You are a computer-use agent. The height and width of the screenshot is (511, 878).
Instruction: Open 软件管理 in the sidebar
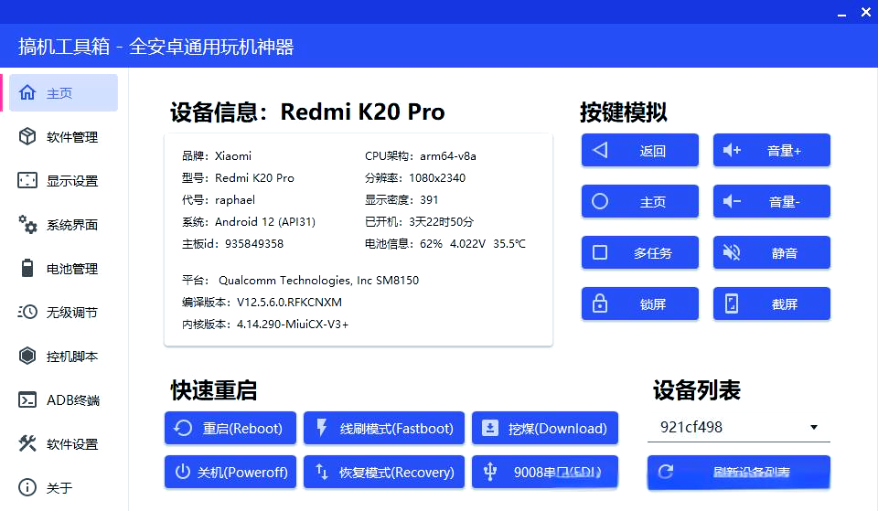(x=63, y=136)
